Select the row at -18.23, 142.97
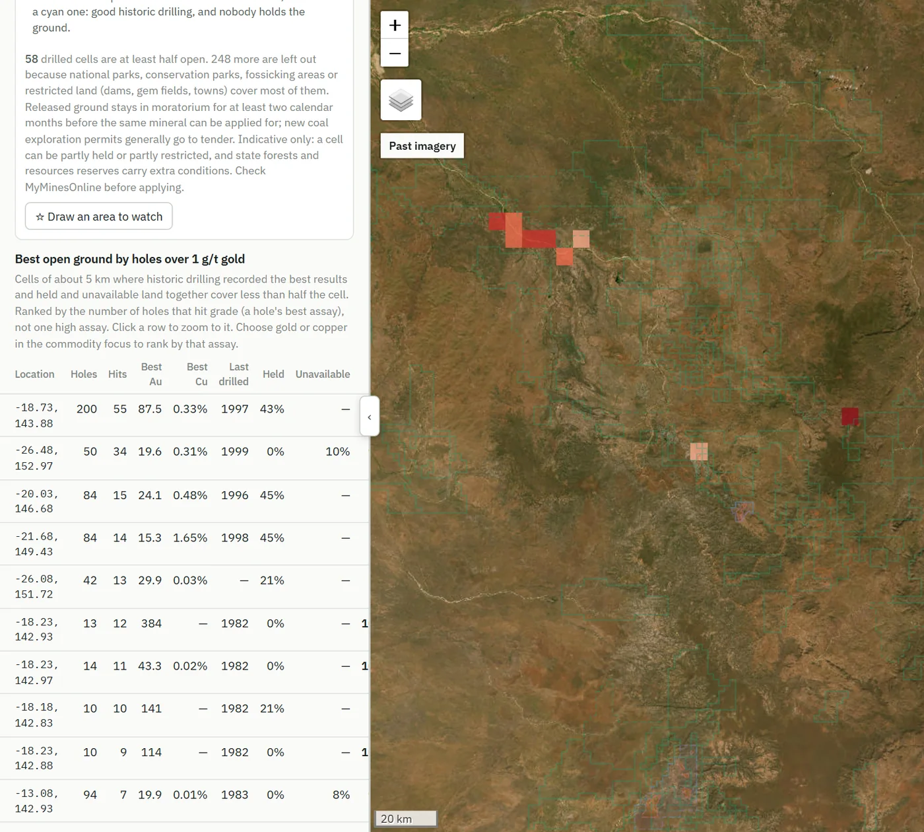Screen dimensions: 924x832 coord(185,672)
